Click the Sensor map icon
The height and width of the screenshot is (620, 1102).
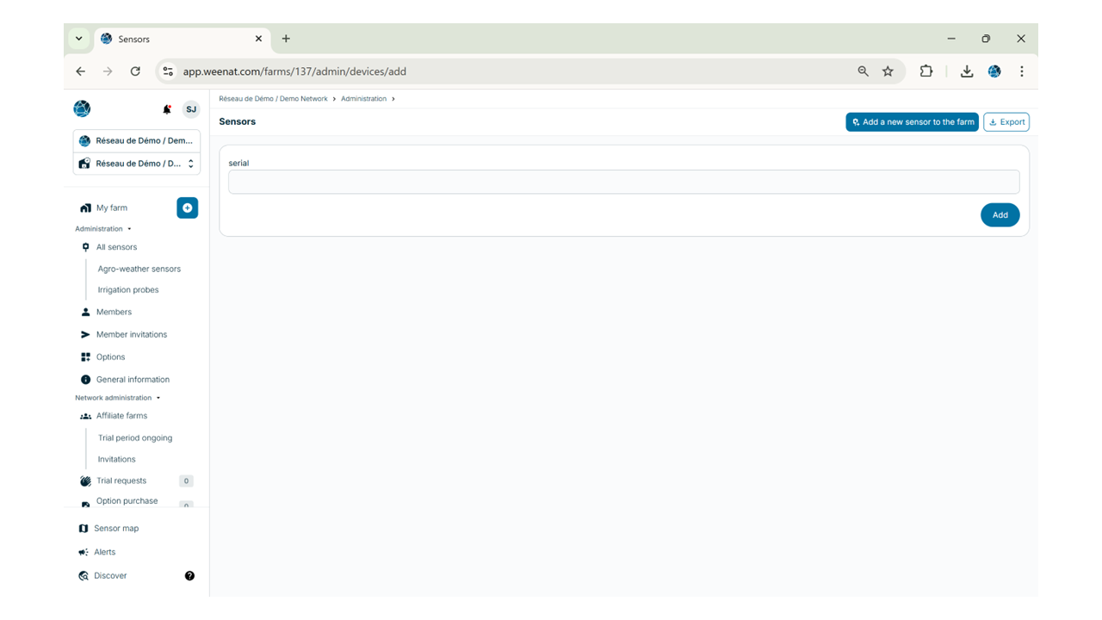click(84, 529)
